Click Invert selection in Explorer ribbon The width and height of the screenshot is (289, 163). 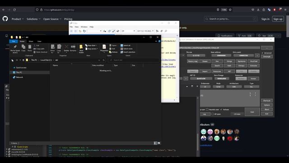(x=128, y=52)
